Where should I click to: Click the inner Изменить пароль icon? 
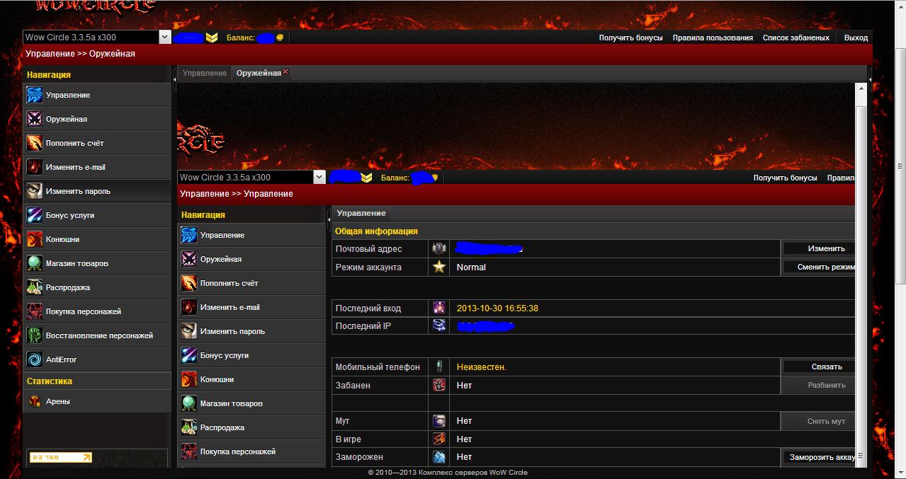(188, 331)
